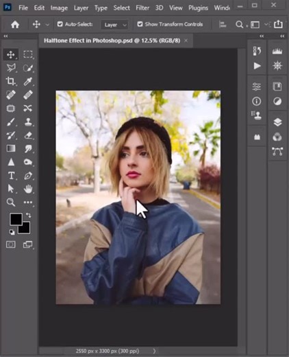This screenshot has height=357, width=289.
Task: Go to the Home screen
Action: 15,25
